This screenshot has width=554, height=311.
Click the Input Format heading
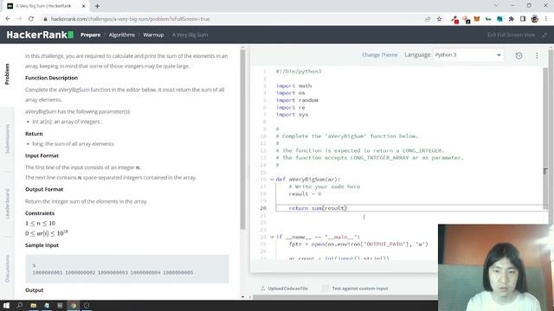pyautogui.click(x=42, y=155)
